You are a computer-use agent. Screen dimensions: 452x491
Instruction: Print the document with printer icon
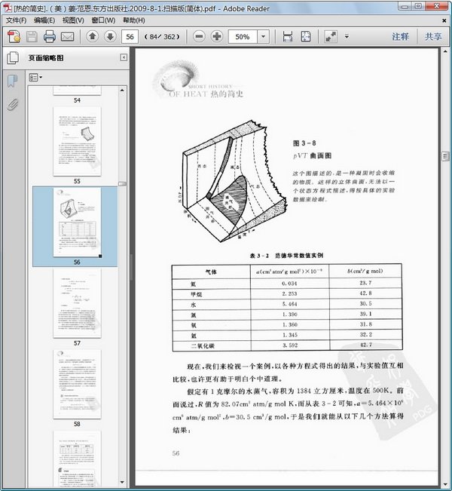50,37
